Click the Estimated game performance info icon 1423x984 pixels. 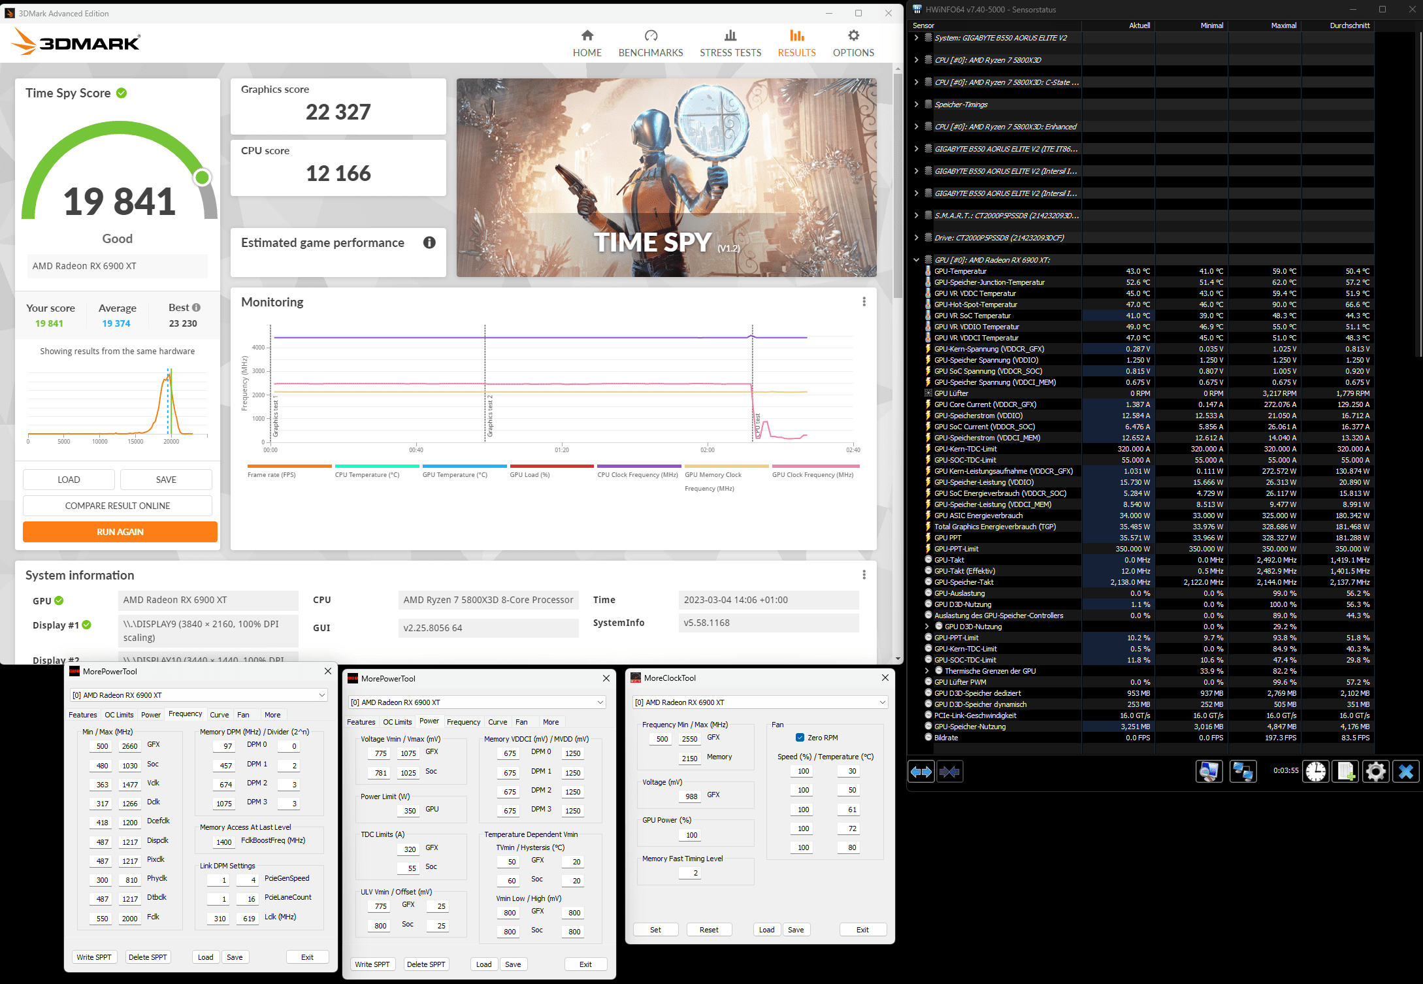(429, 242)
